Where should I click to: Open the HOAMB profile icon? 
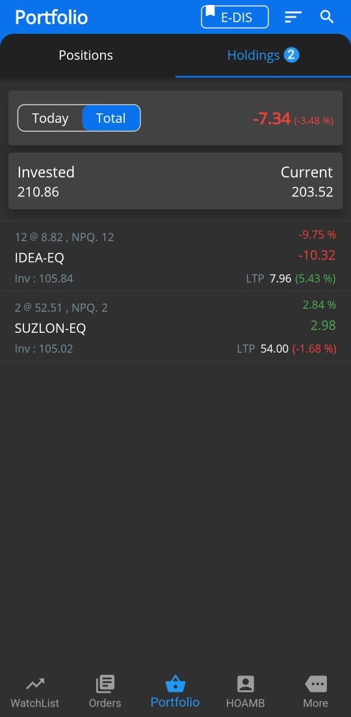[x=246, y=684]
